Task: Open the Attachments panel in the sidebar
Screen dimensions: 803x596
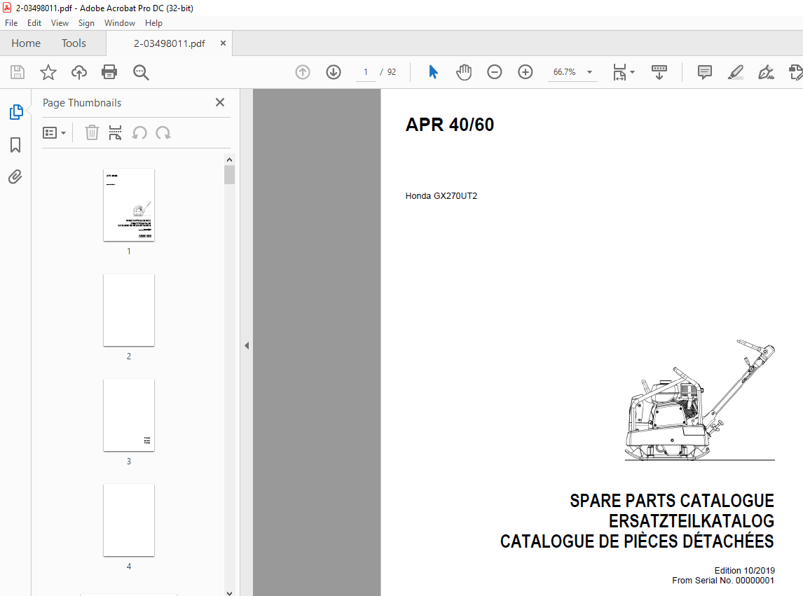Action: click(x=15, y=176)
